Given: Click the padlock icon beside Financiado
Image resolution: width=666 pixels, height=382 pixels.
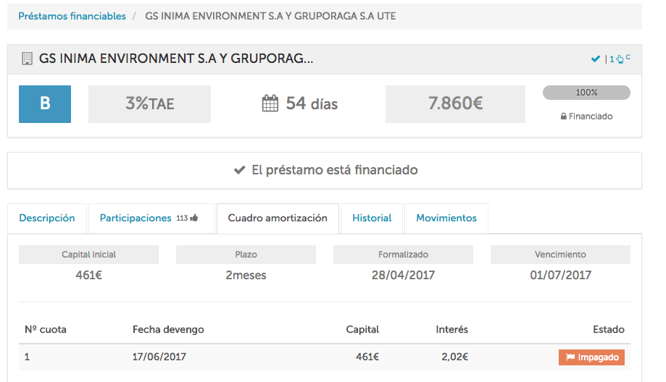Looking at the screenshot, I should click(564, 116).
